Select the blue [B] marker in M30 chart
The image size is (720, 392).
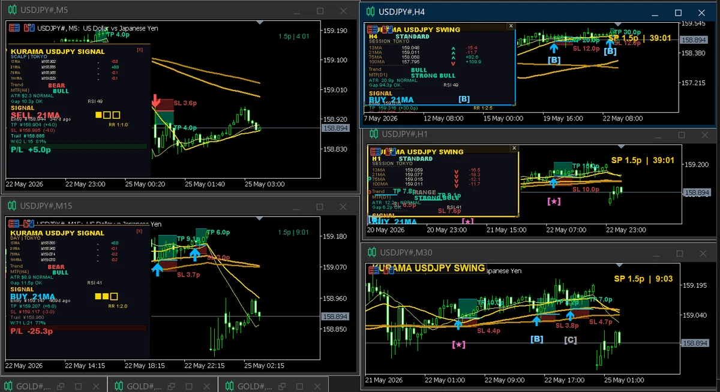tap(537, 339)
